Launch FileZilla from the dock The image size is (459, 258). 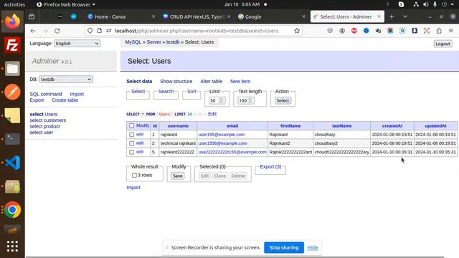(12, 45)
